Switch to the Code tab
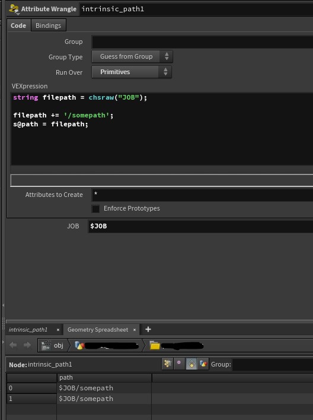Screen dimensions: 313x420 tap(18, 26)
